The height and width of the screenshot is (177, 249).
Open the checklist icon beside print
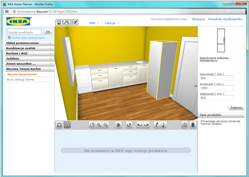pos(74,23)
